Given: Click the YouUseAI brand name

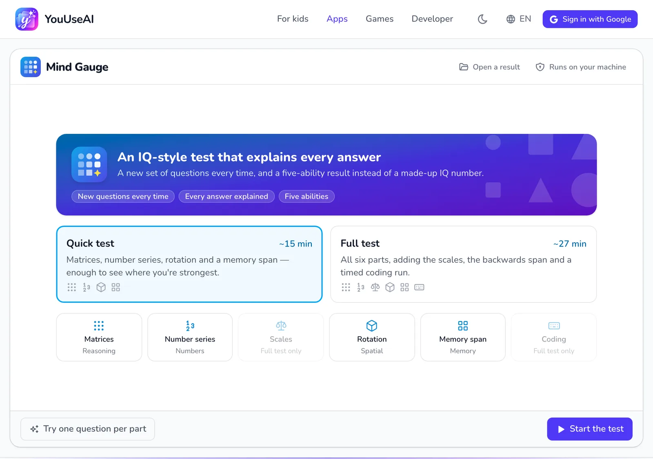Looking at the screenshot, I should 69,19.
